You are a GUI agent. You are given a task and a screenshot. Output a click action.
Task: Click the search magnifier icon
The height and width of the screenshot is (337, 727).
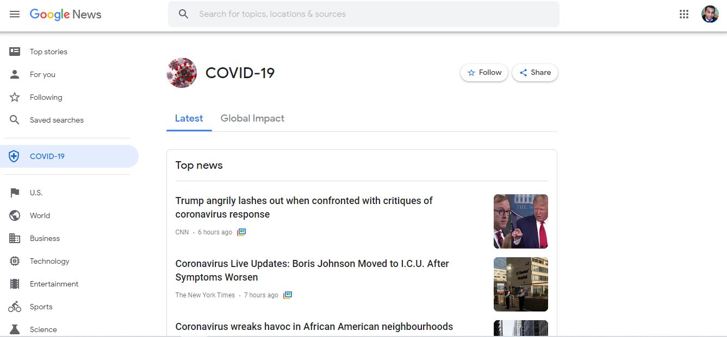point(184,14)
